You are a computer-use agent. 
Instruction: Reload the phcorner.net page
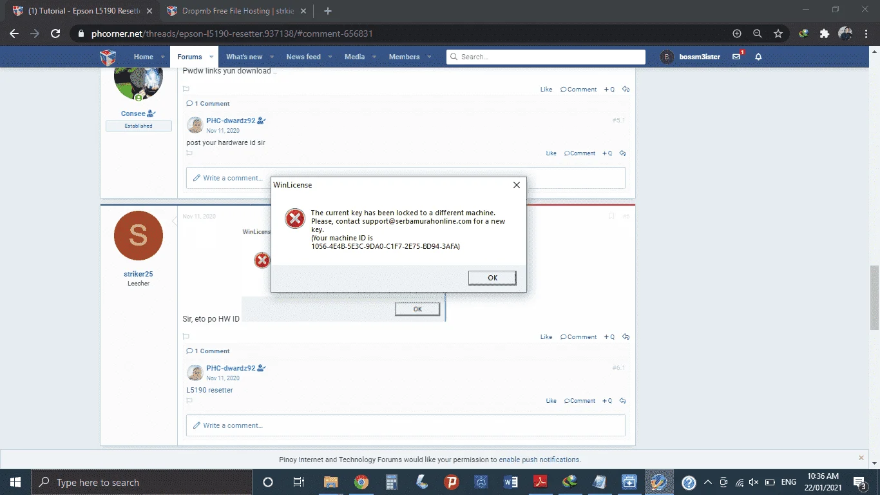55,34
